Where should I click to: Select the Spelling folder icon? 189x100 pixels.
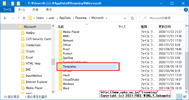pyautogui.click(x=60, y=58)
